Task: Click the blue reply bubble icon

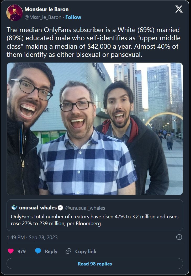Action: pyautogui.click(x=38, y=251)
